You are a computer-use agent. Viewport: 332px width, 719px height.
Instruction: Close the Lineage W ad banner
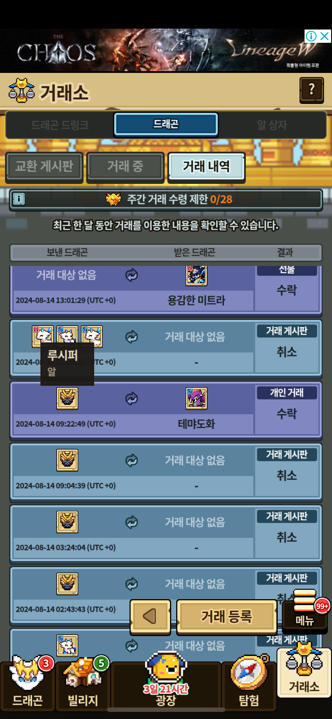pos(325,36)
